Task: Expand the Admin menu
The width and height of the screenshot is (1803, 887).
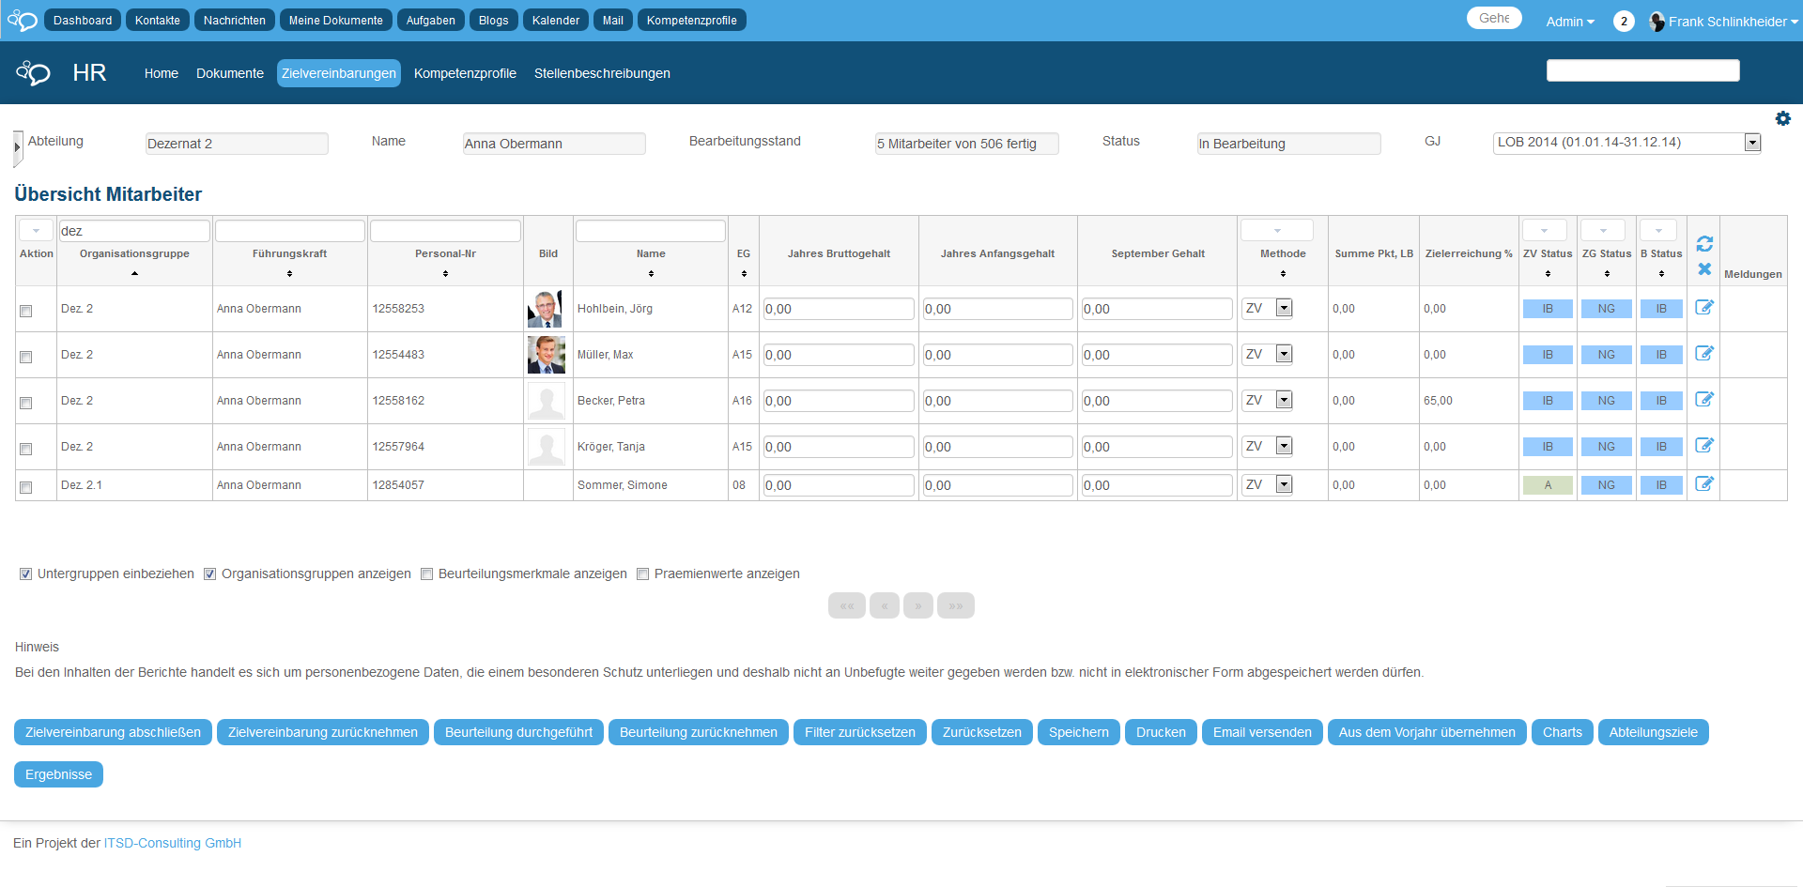Action: pos(1569,22)
